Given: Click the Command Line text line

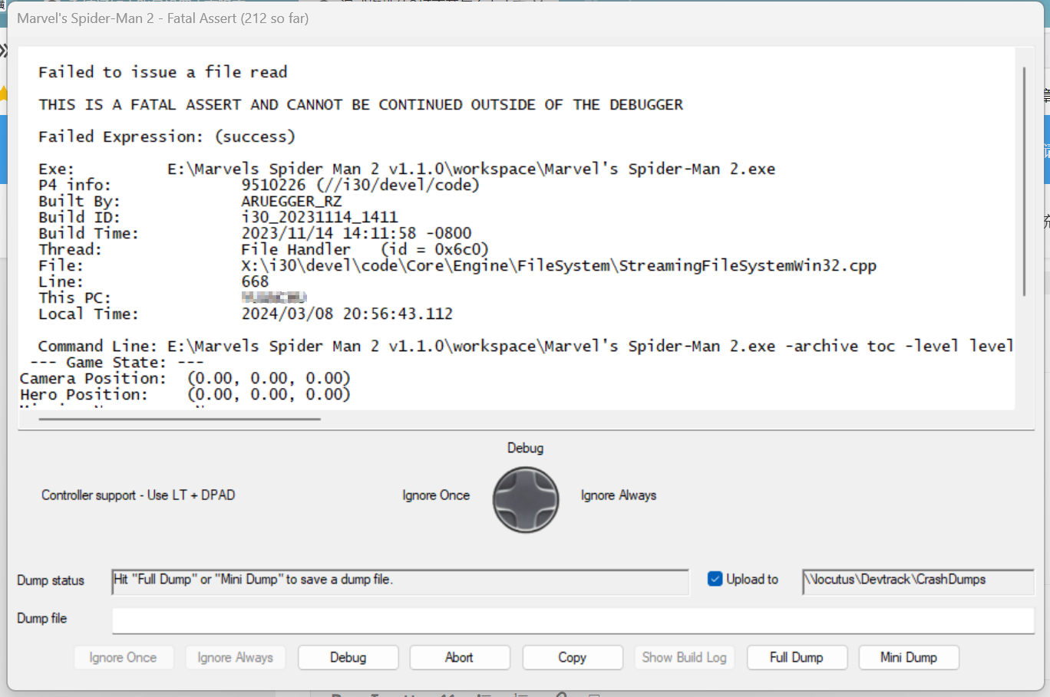Looking at the screenshot, I should [x=526, y=346].
